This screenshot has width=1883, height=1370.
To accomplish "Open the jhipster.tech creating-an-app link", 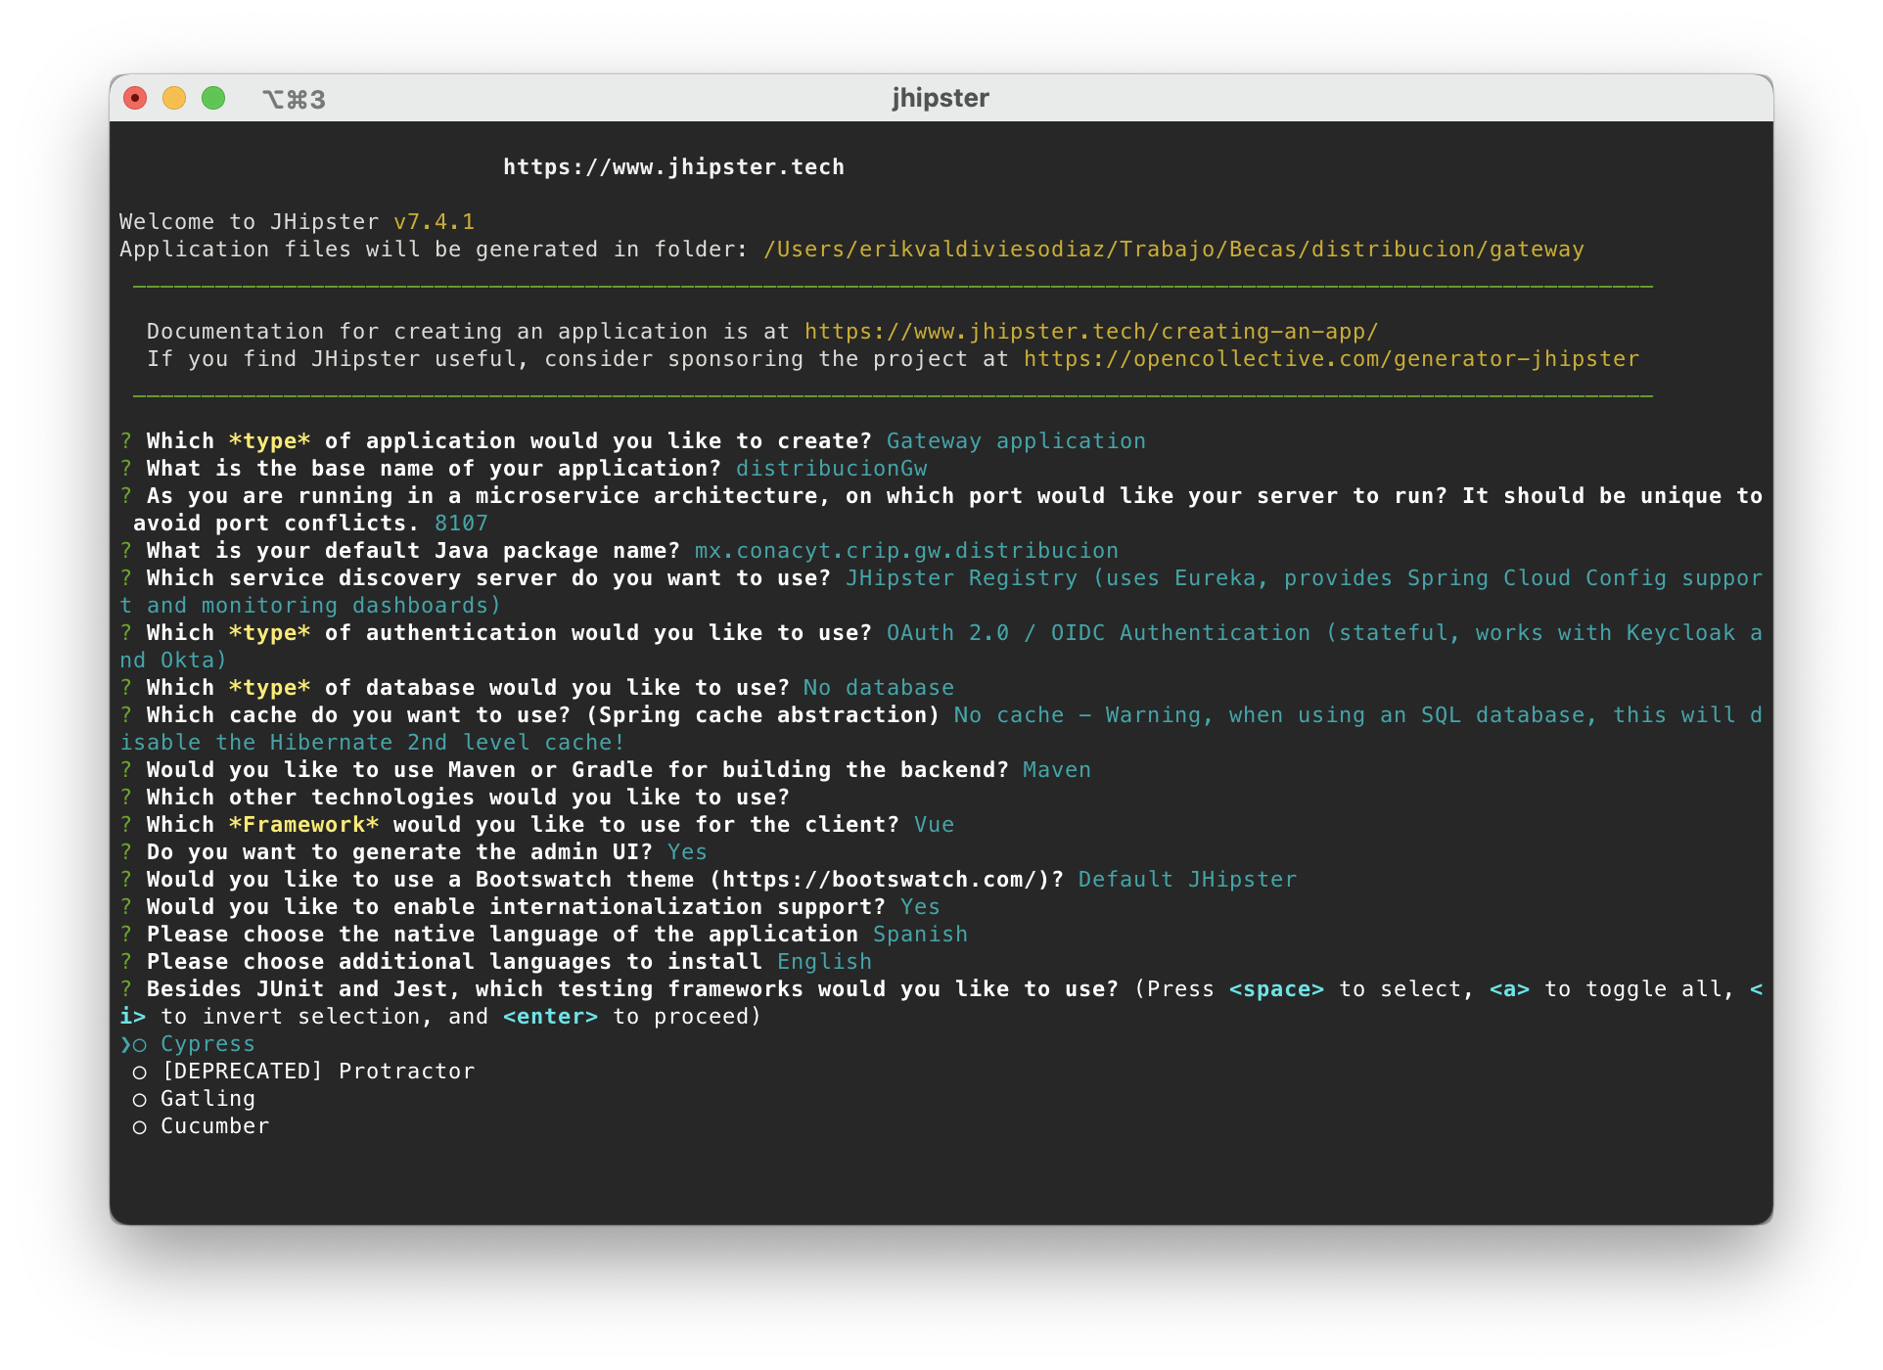I will click(x=1091, y=332).
